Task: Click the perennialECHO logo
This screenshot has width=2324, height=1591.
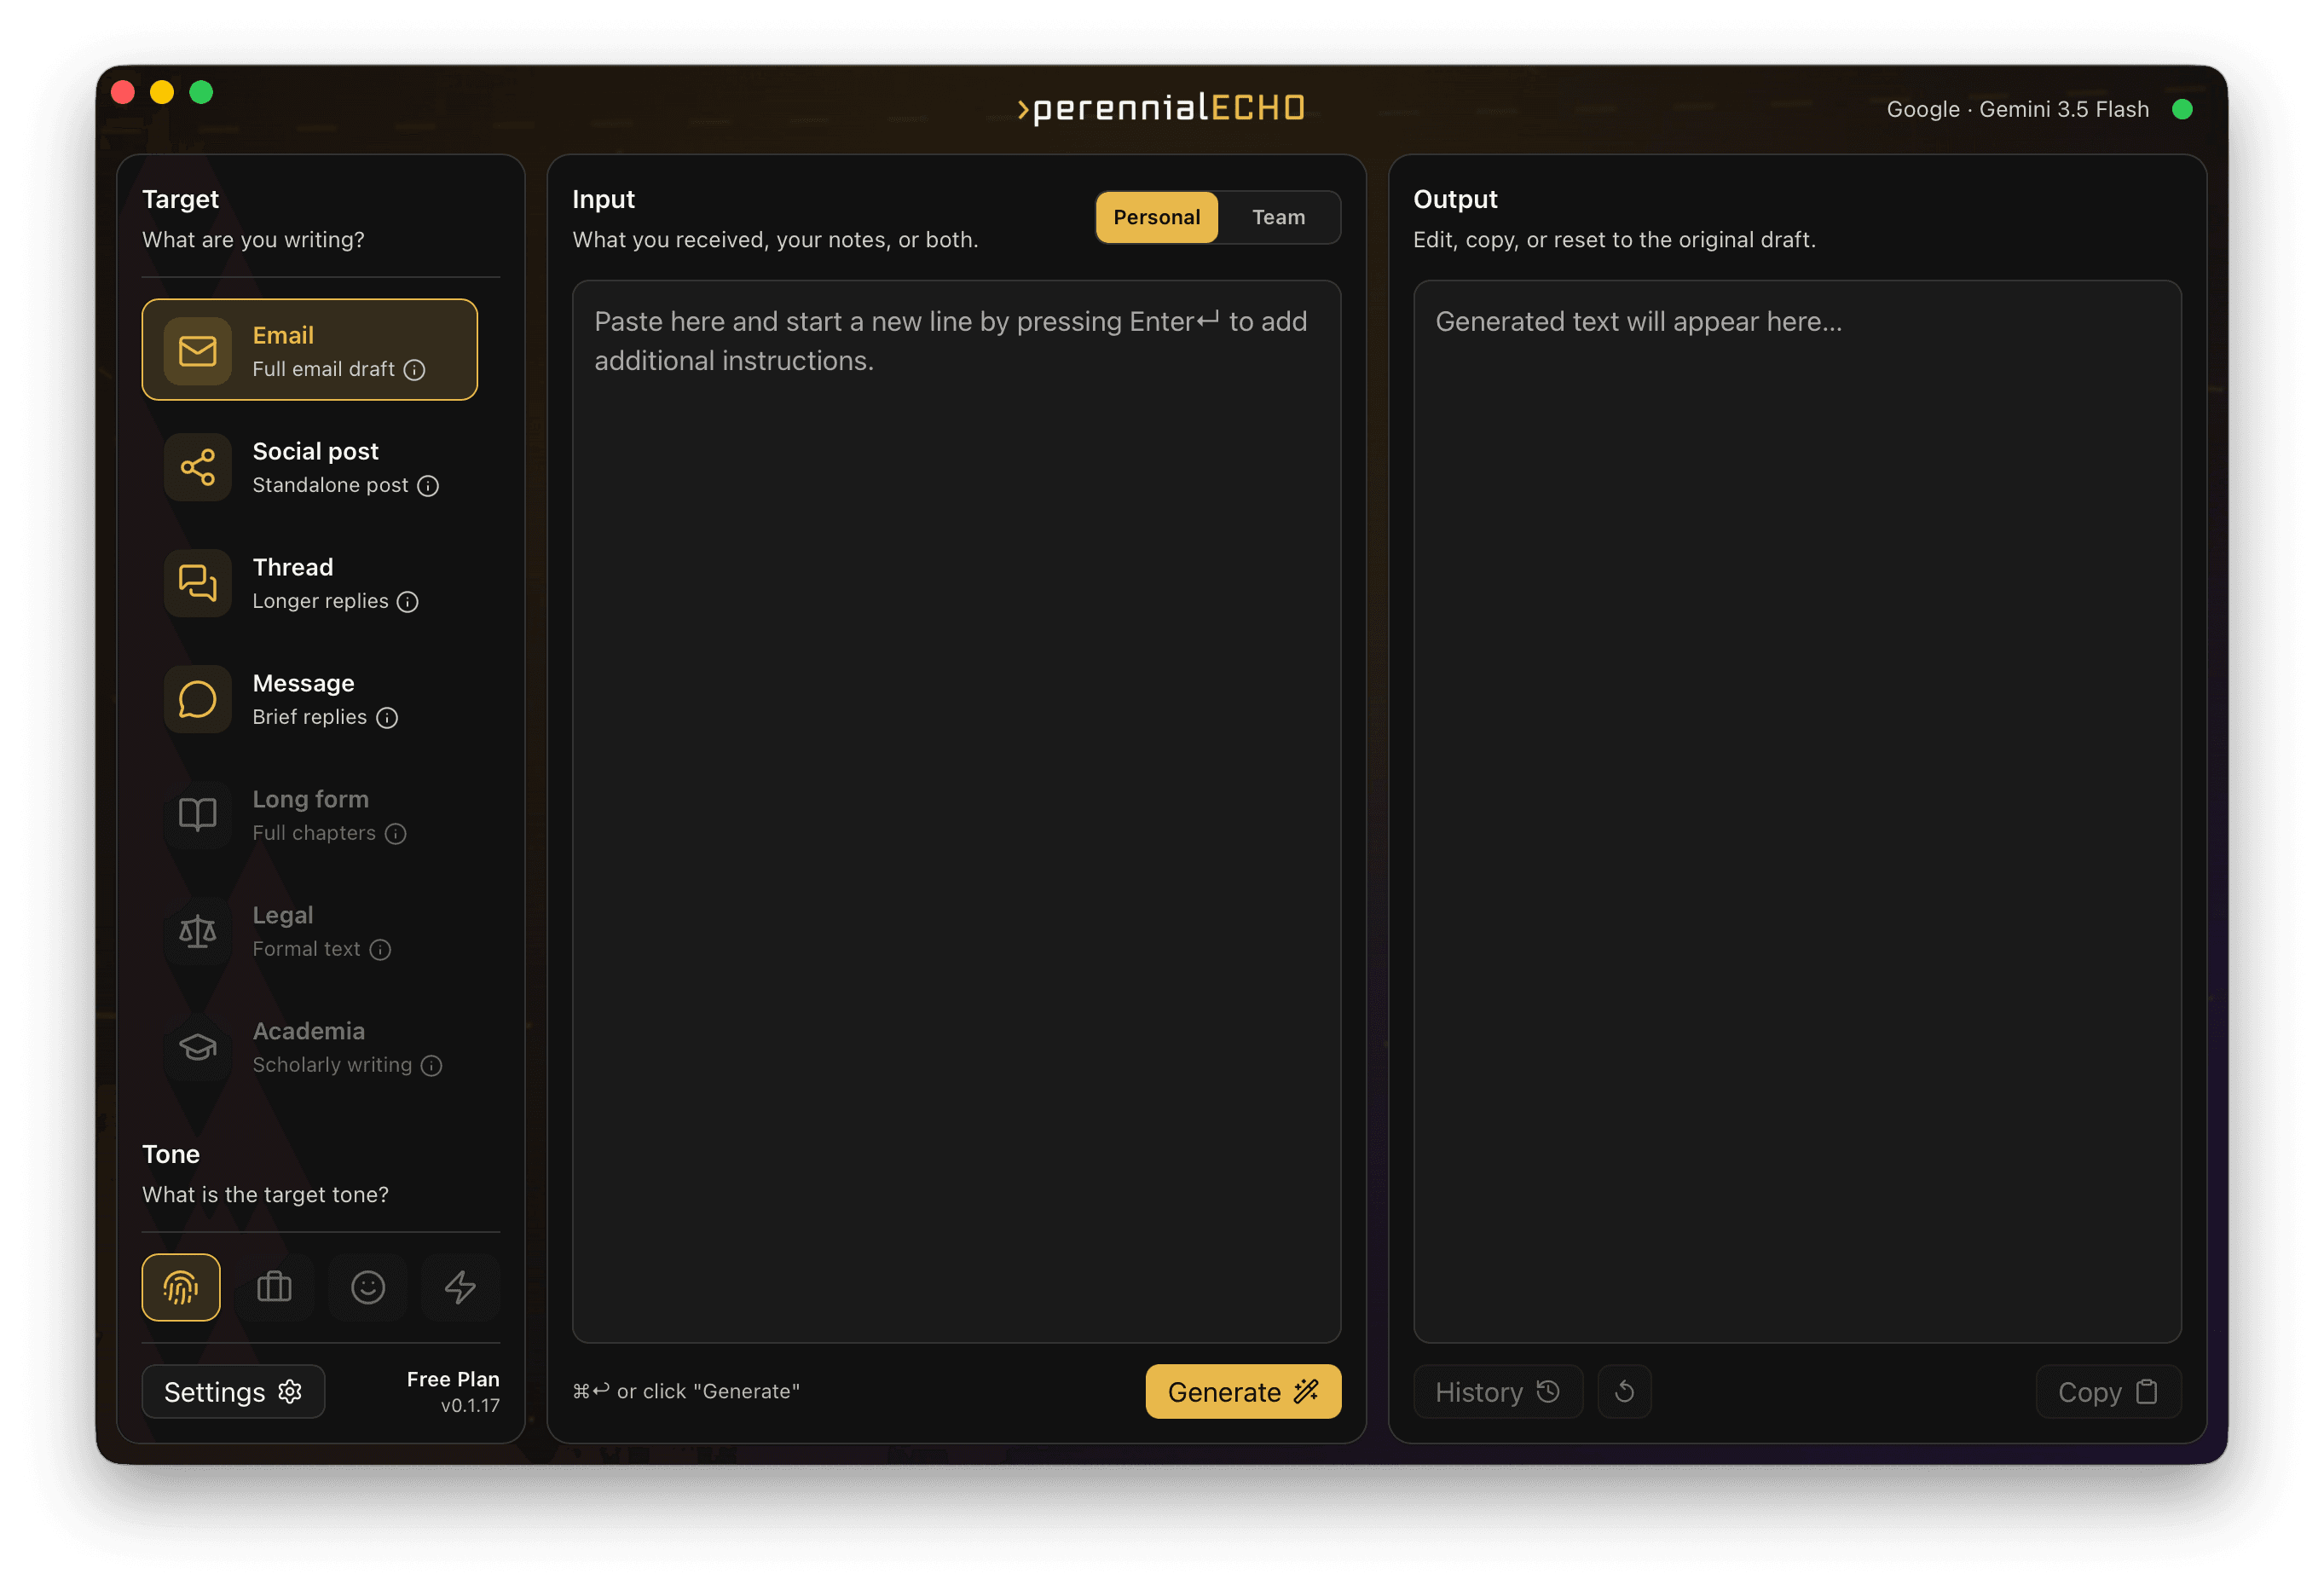Action: pos(1161,108)
